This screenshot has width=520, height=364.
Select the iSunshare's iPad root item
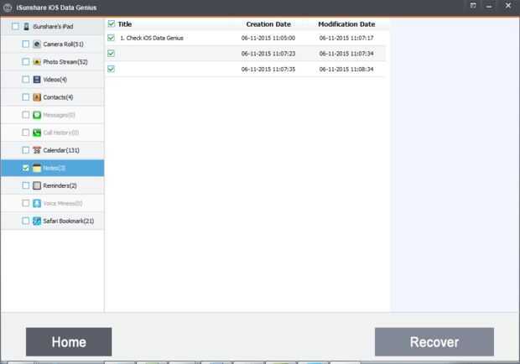[x=53, y=27]
